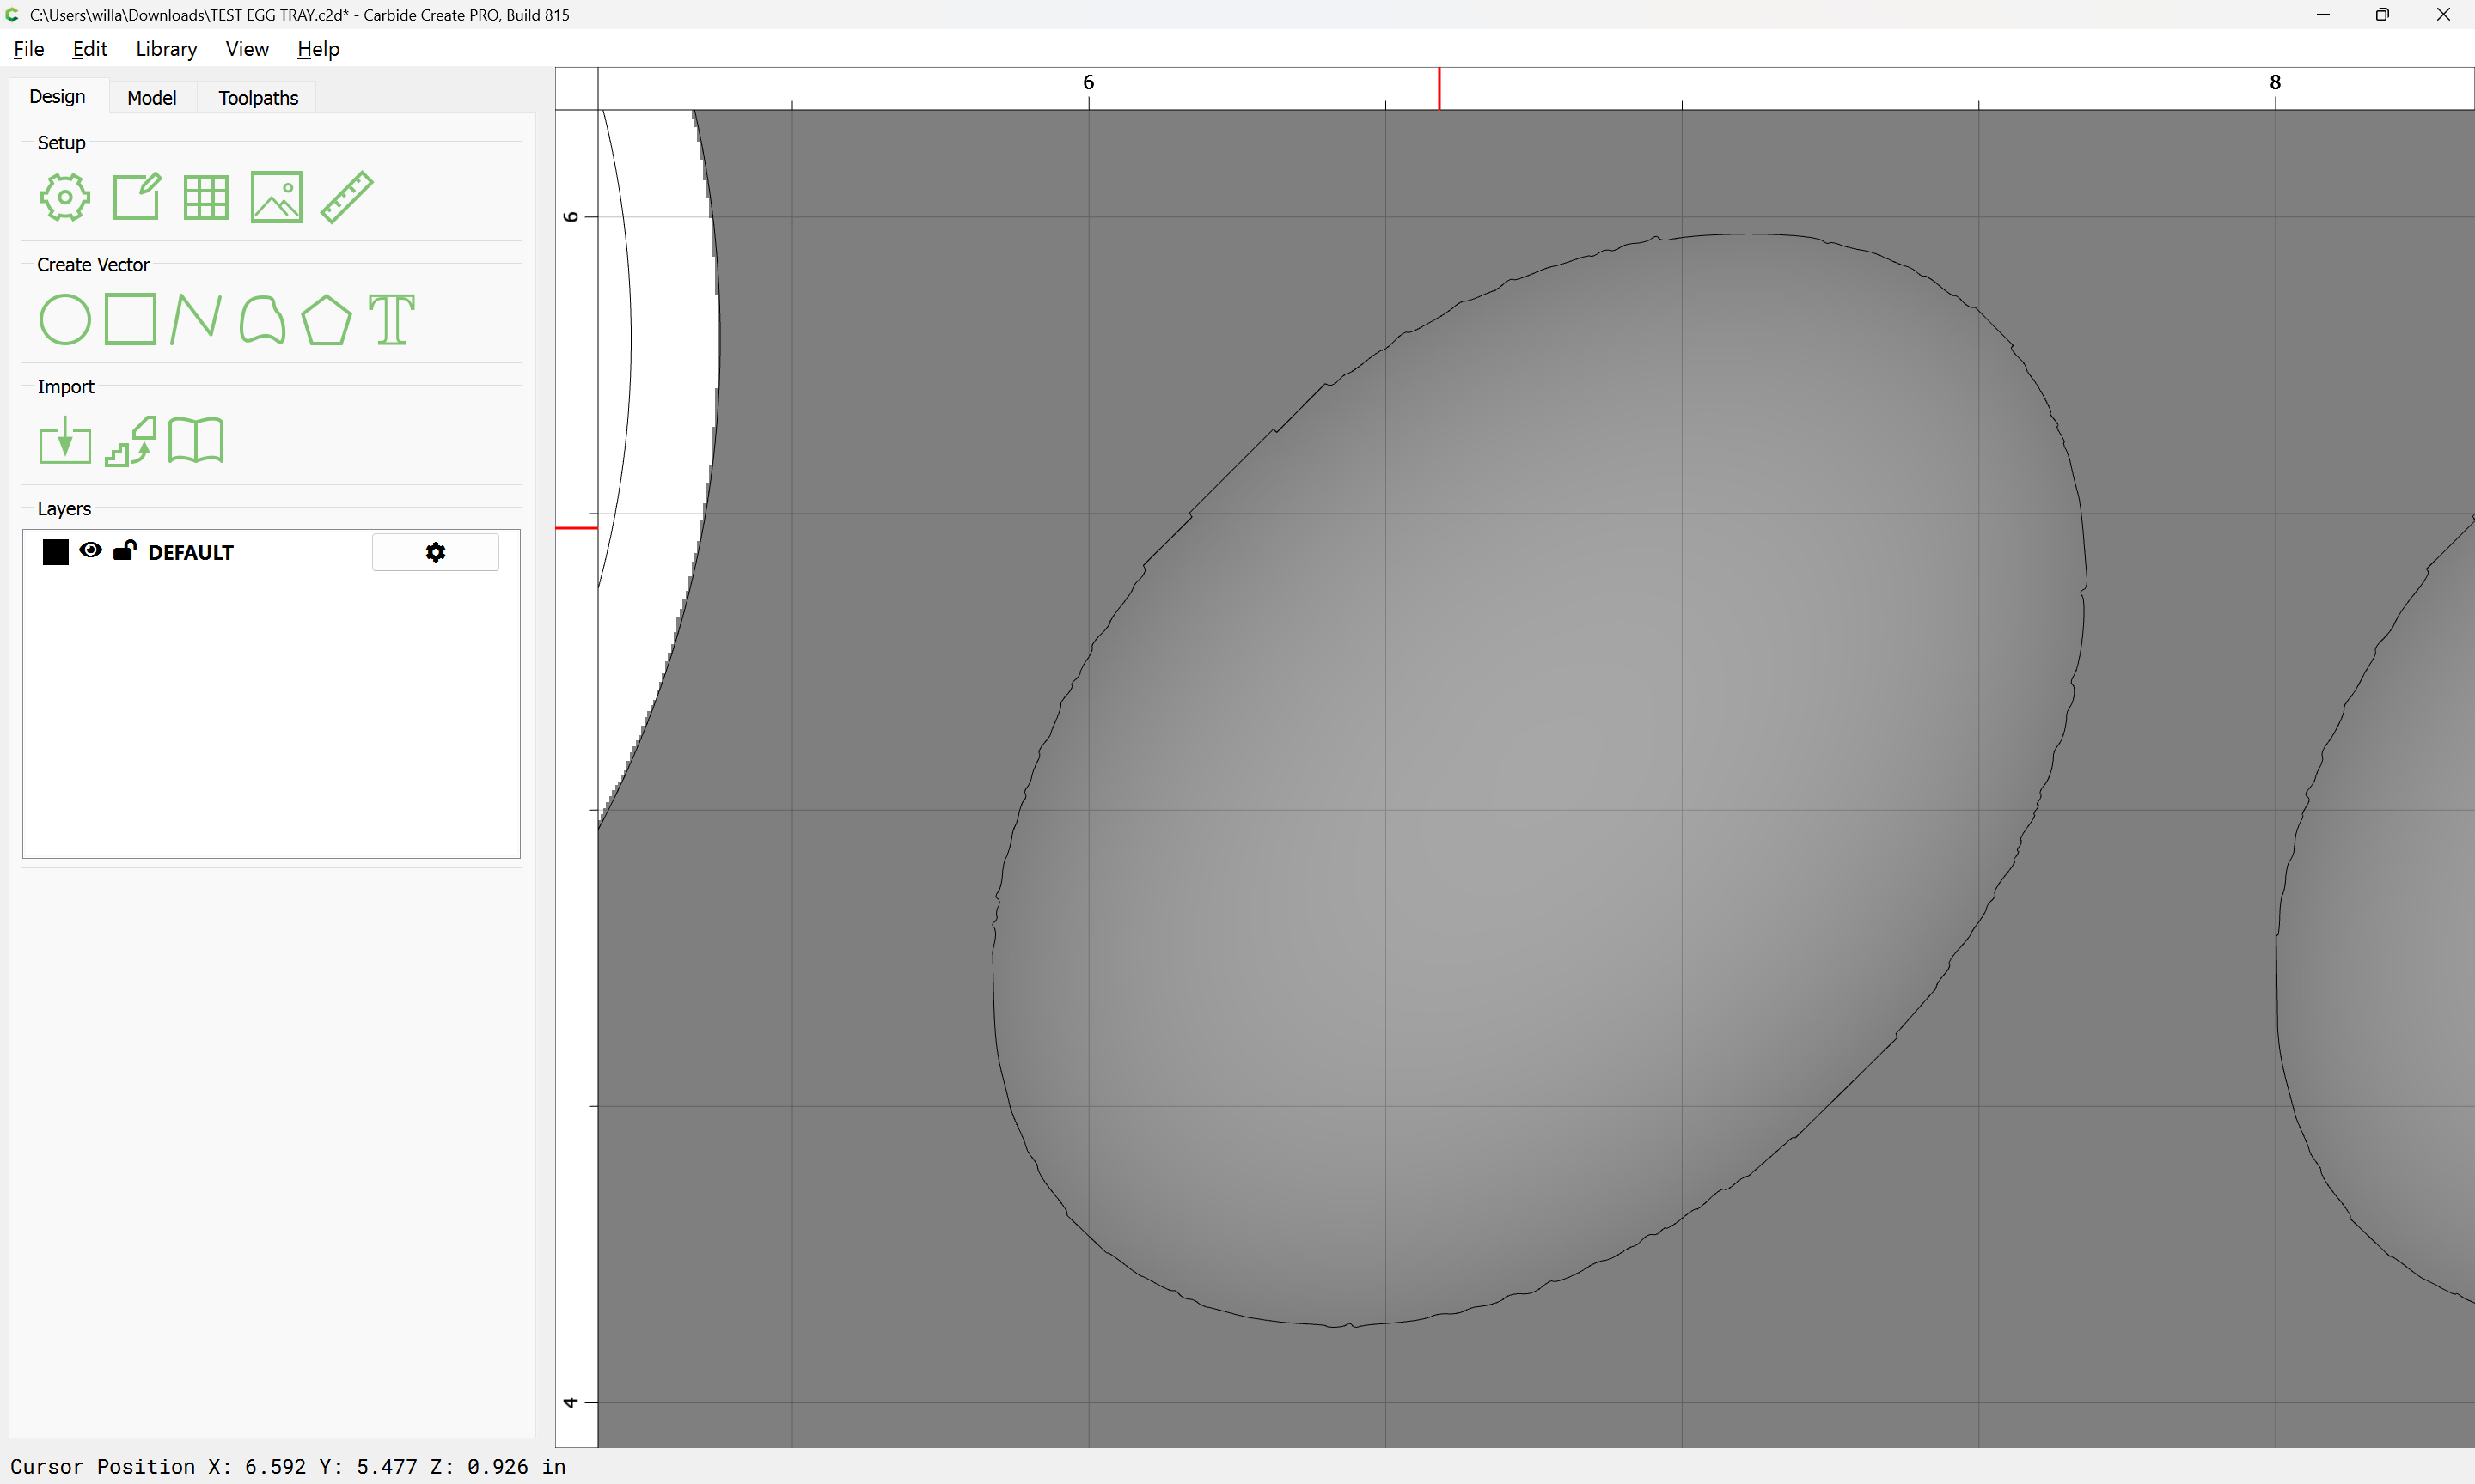Click the 6 mark on the horizontal ruler
This screenshot has width=2475, height=1484.
click(1089, 82)
